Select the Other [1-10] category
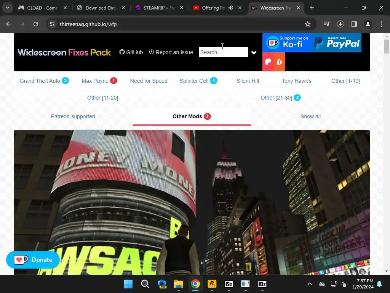Screen dimensions: 390x293 (345, 81)
